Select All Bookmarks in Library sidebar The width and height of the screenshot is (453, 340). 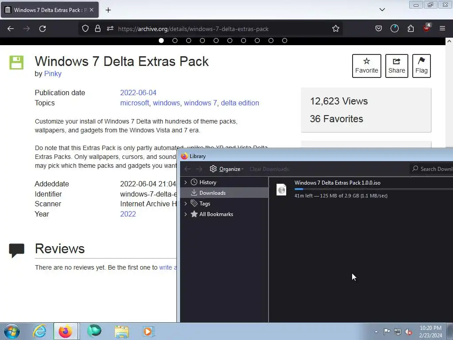[x=216, y=214]
